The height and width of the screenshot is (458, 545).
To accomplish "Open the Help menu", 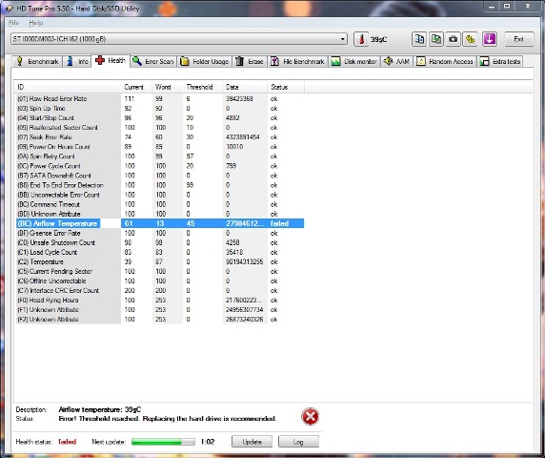I will (x=36, y=23).
